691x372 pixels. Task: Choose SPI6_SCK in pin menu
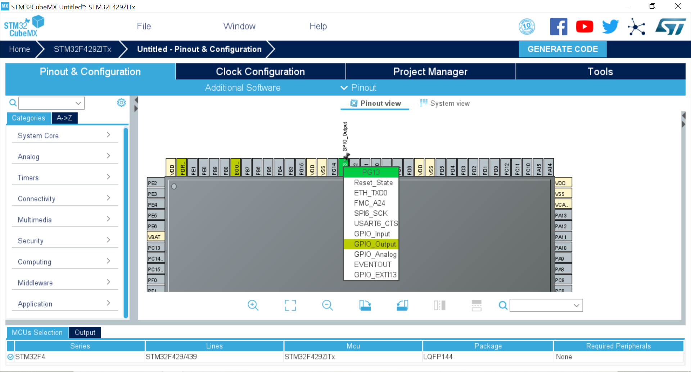371,213
